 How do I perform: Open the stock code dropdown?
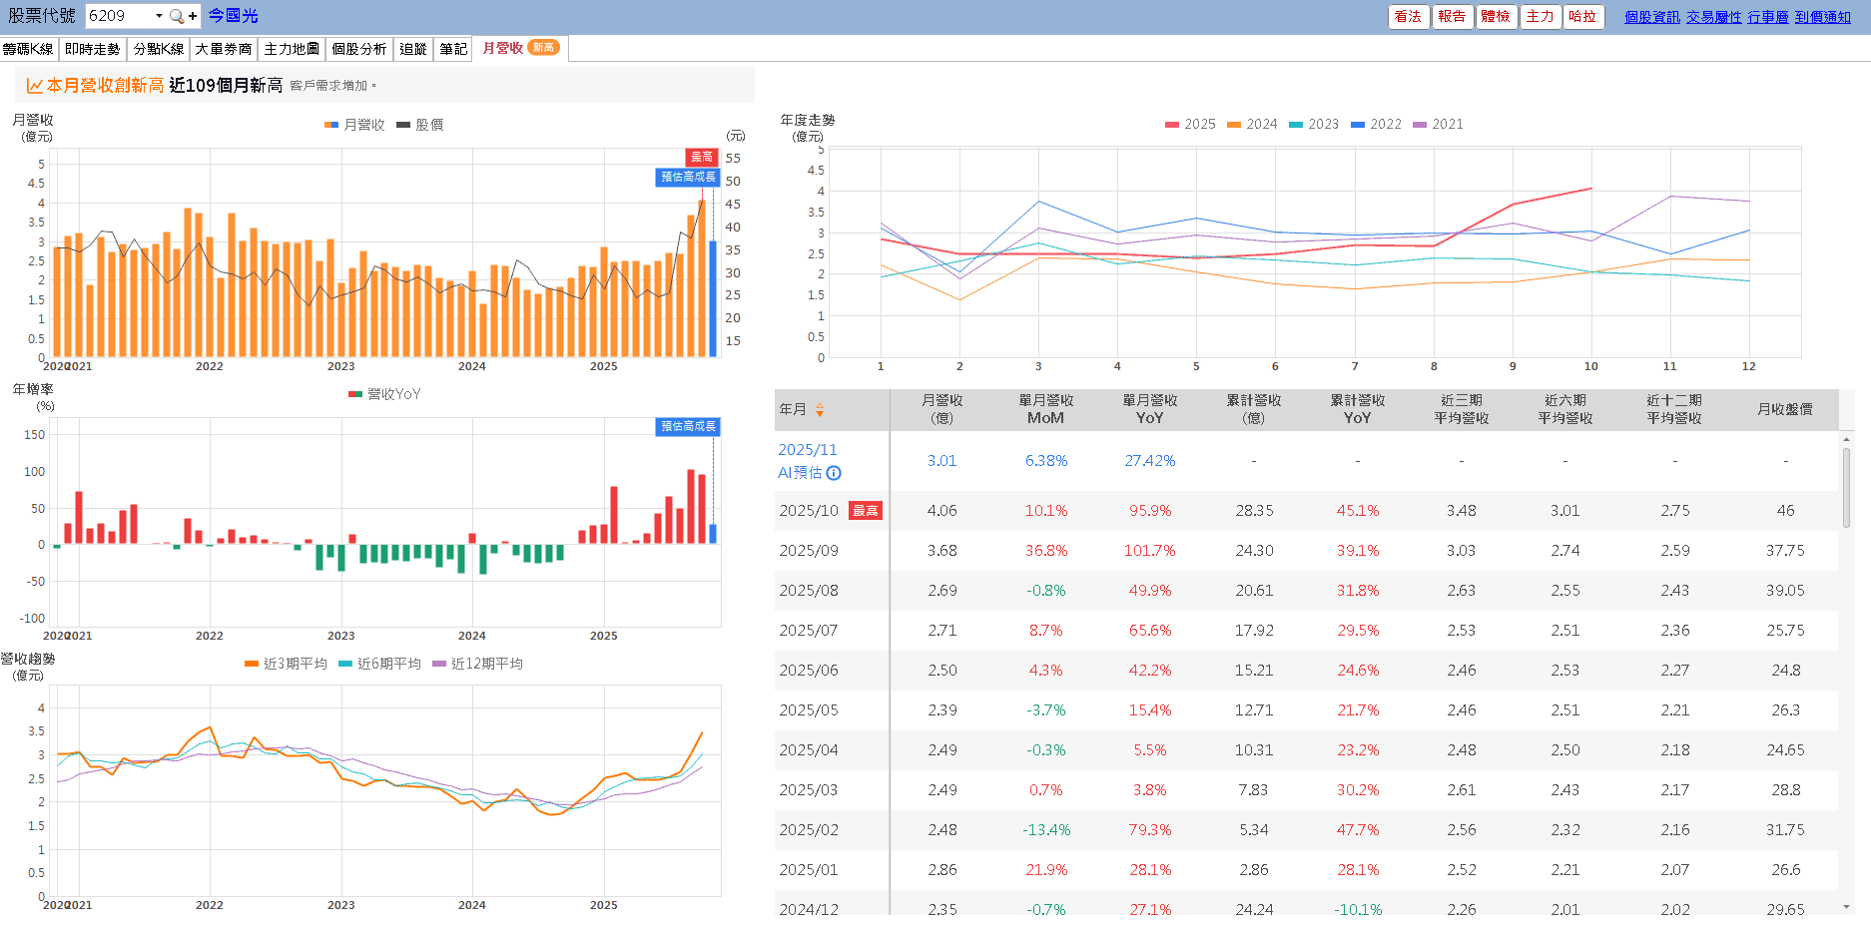[x=157, y=16]
